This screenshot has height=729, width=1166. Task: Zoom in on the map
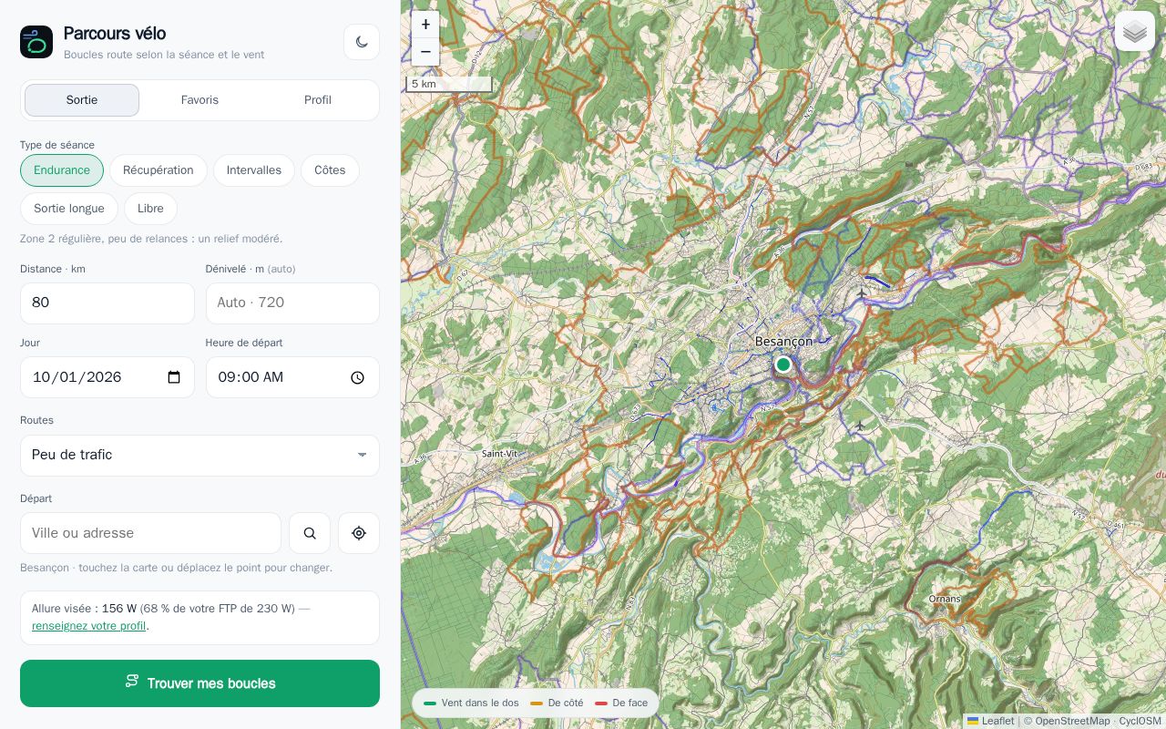425,25
